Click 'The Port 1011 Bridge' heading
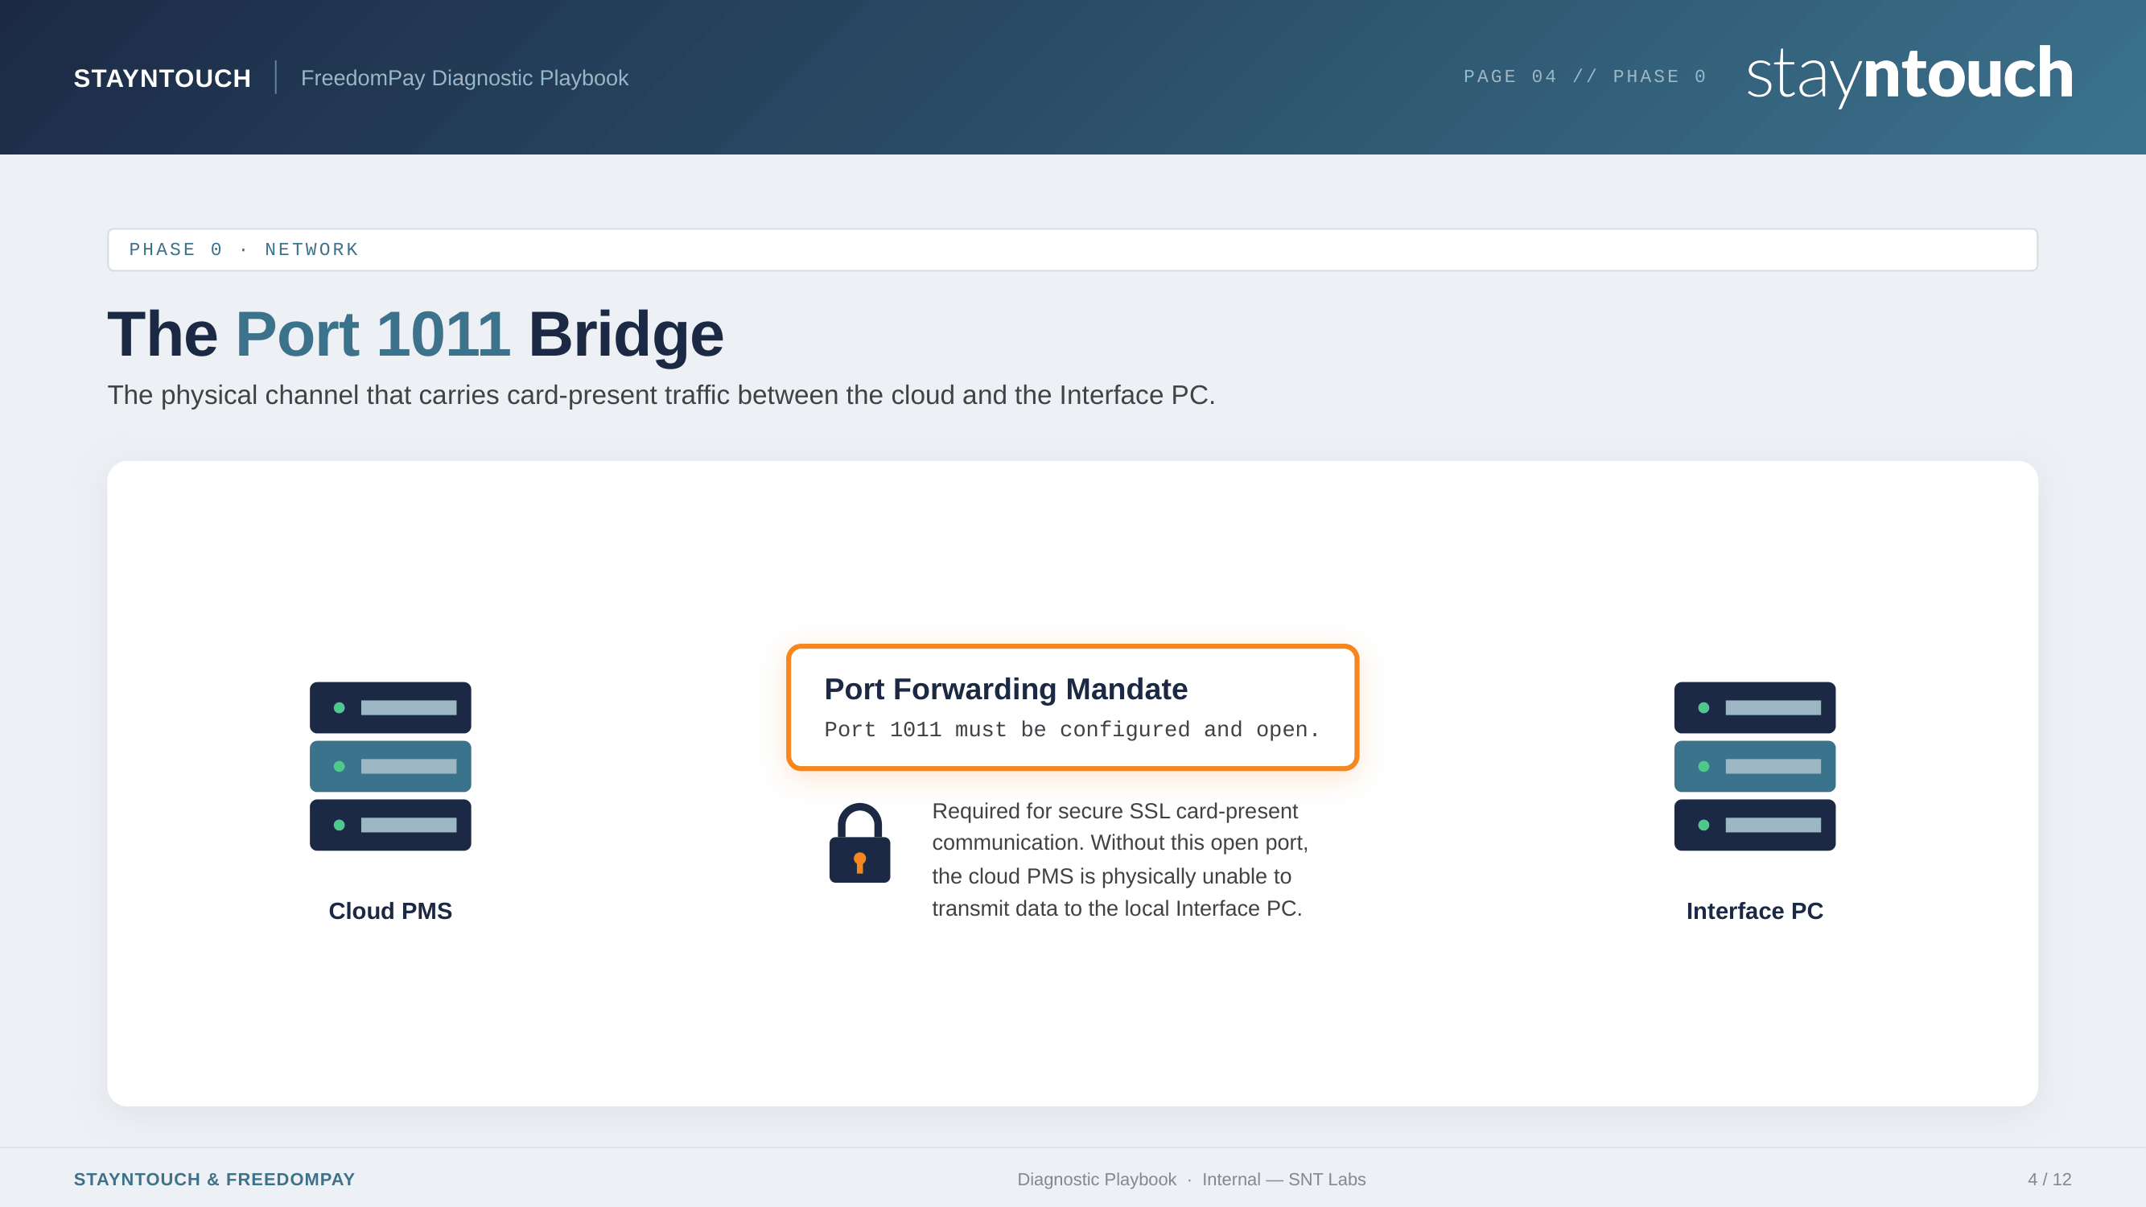Viewport: 2146px width, 1207px height. [x=415, y=334]
